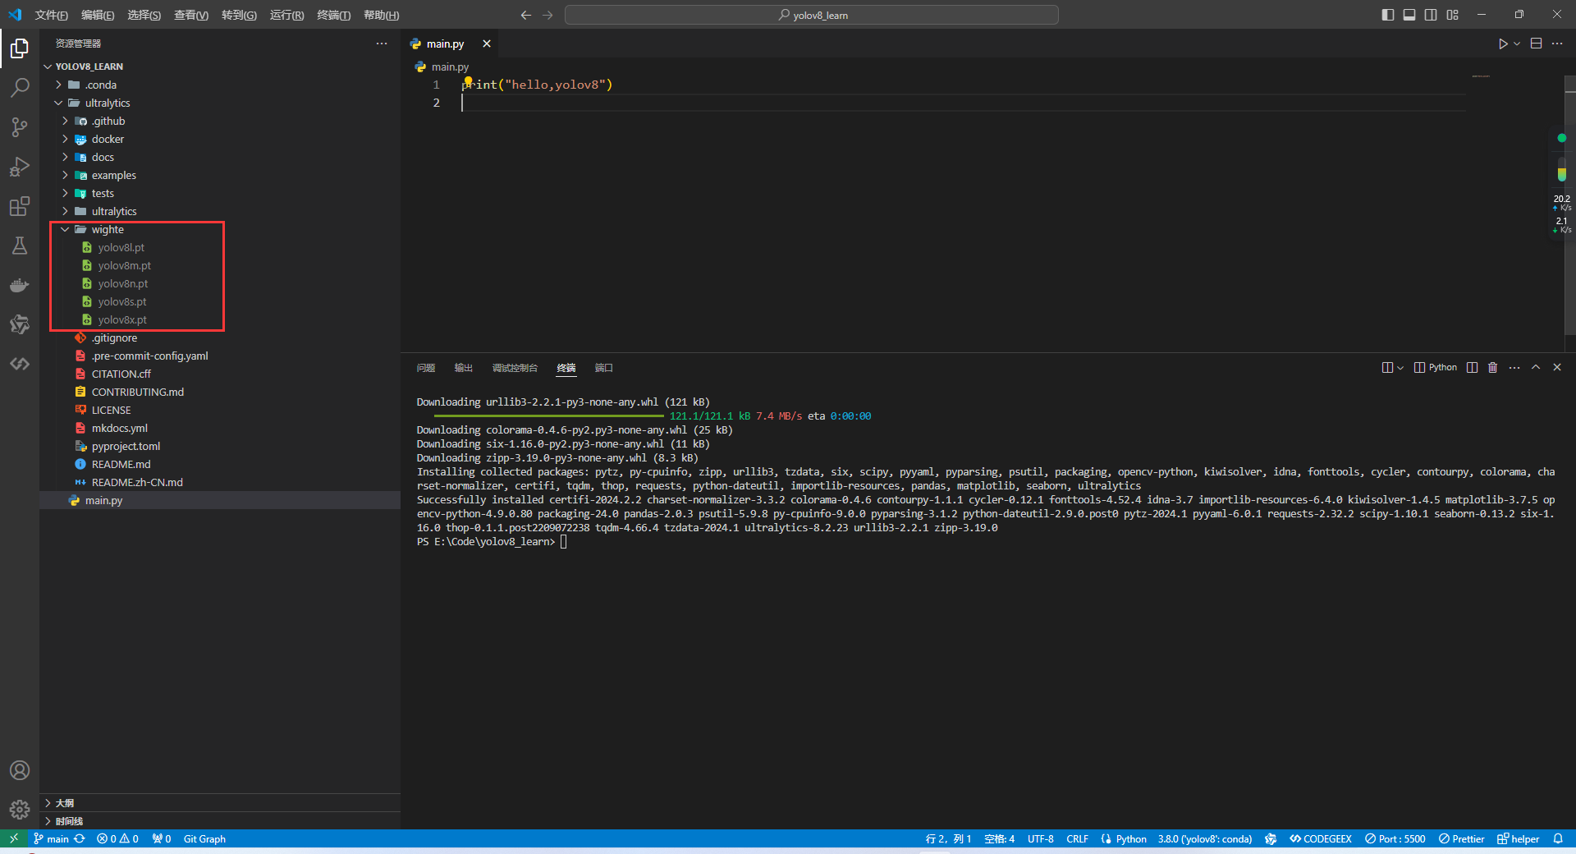
Task: Open Explorer views and more actions ellipsis
Action: point(382,44)
